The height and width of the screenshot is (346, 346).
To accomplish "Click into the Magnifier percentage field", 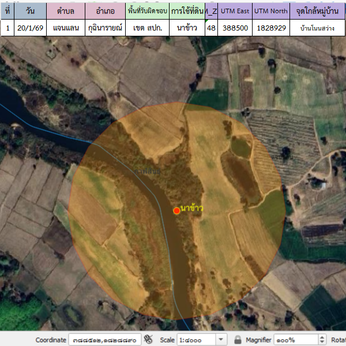I will pos(295,340).
